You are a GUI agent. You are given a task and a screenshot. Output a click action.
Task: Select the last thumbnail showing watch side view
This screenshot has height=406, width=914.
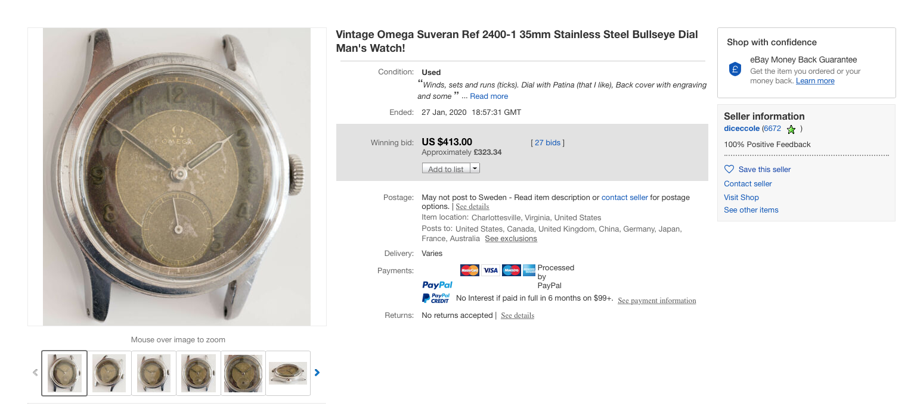pos(288,373)
